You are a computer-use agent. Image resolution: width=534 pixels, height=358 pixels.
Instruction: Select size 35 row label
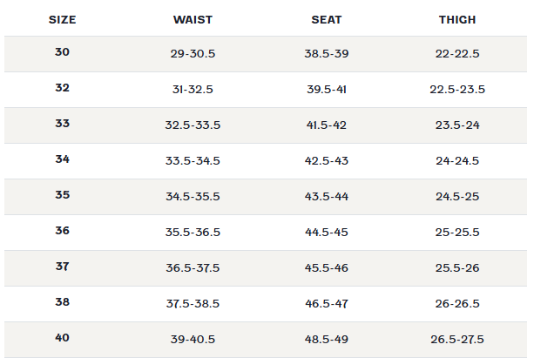[x=63, y=195]
